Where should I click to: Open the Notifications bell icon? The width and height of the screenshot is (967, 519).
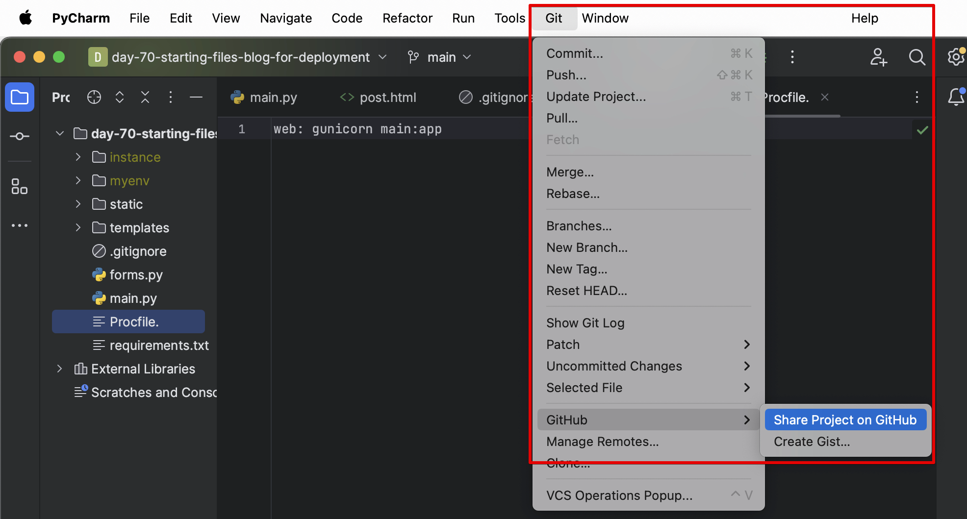[x=956, y=97]
